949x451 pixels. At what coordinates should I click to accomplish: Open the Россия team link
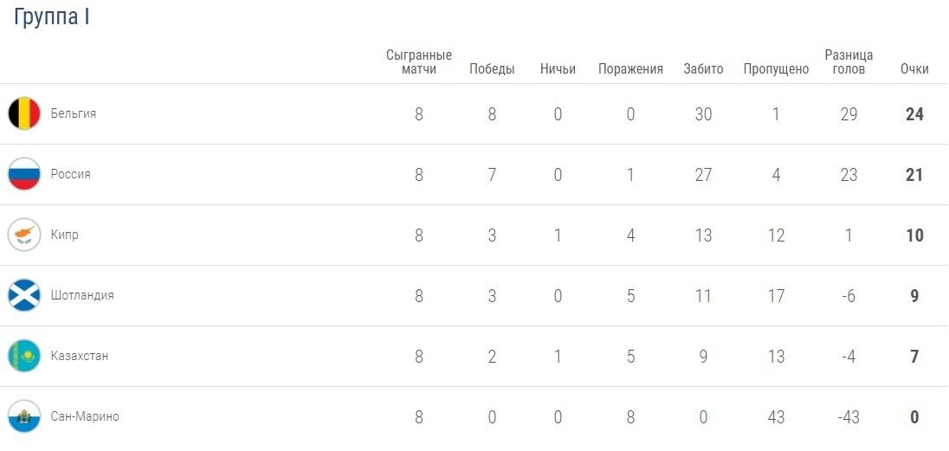[70, 174]
